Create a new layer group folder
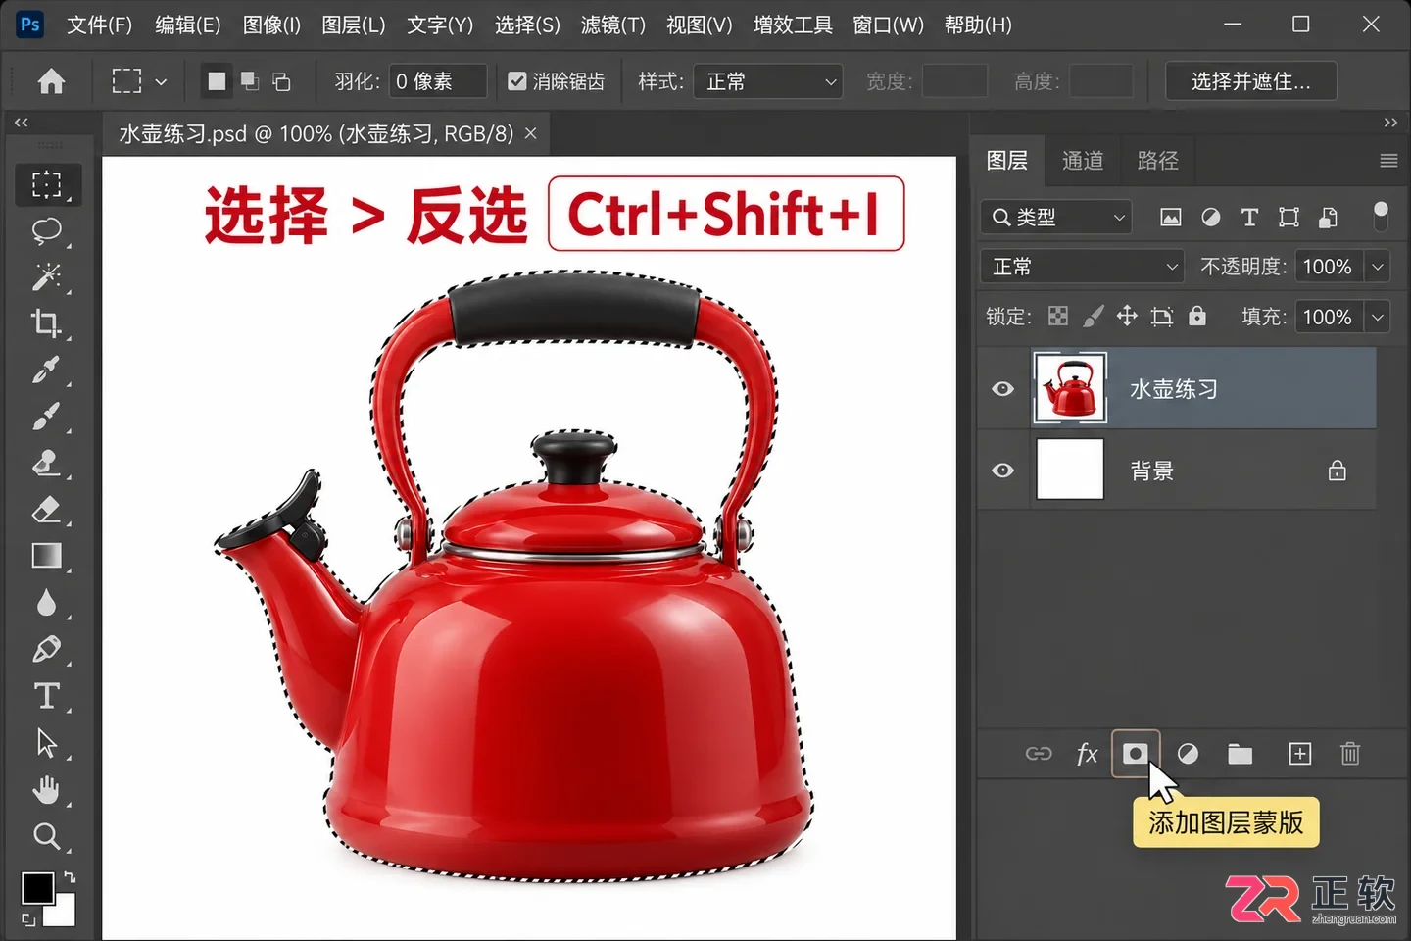 click(x=1241, y=754)
